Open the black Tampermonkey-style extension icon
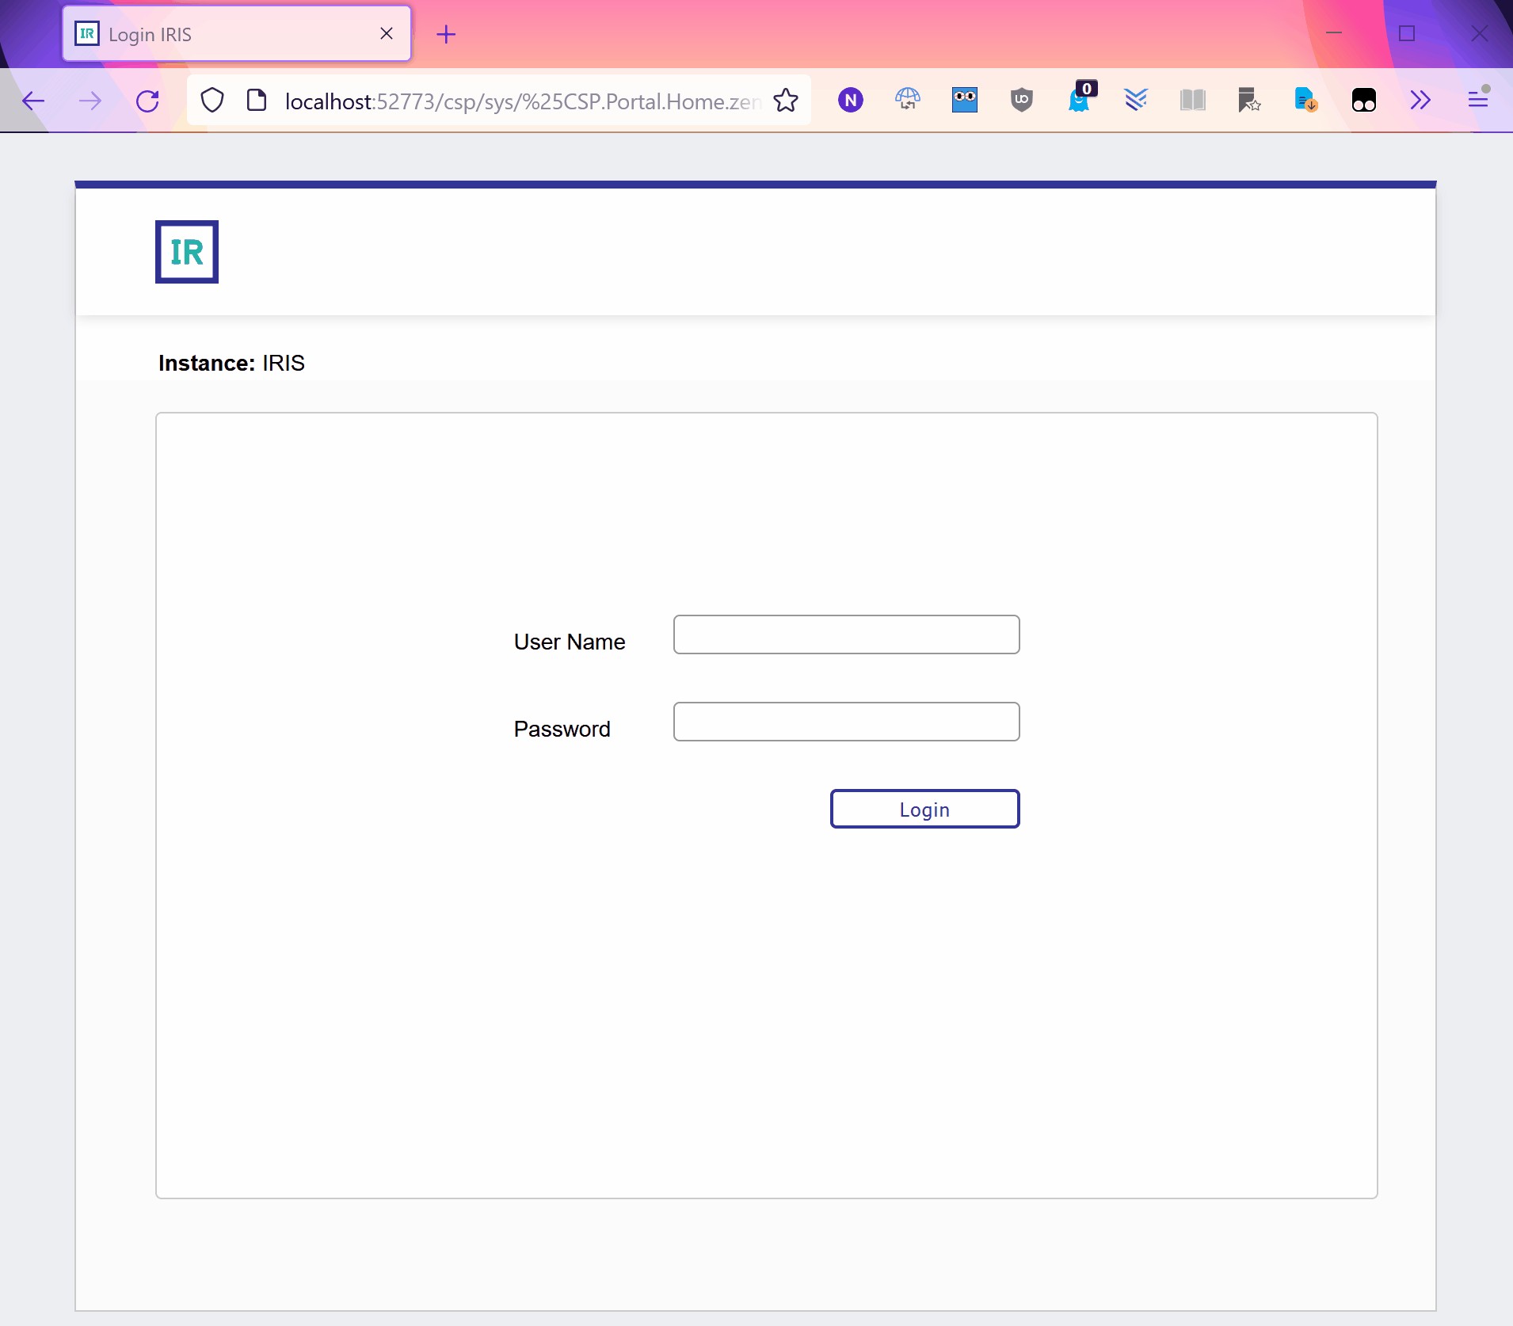Viewport: 1513px width, 1326px height. coord(1363,101)
